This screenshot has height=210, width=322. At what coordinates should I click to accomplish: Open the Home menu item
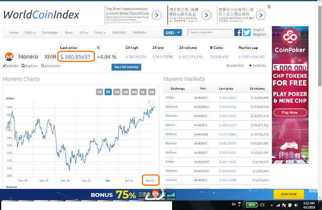click(14, 32)
